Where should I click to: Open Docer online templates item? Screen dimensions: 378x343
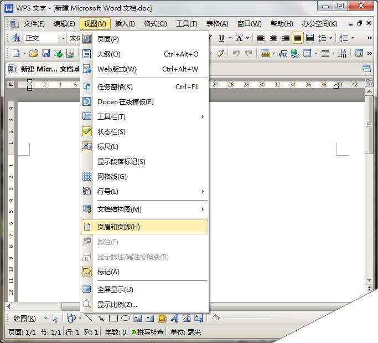[x=144, y=102]
